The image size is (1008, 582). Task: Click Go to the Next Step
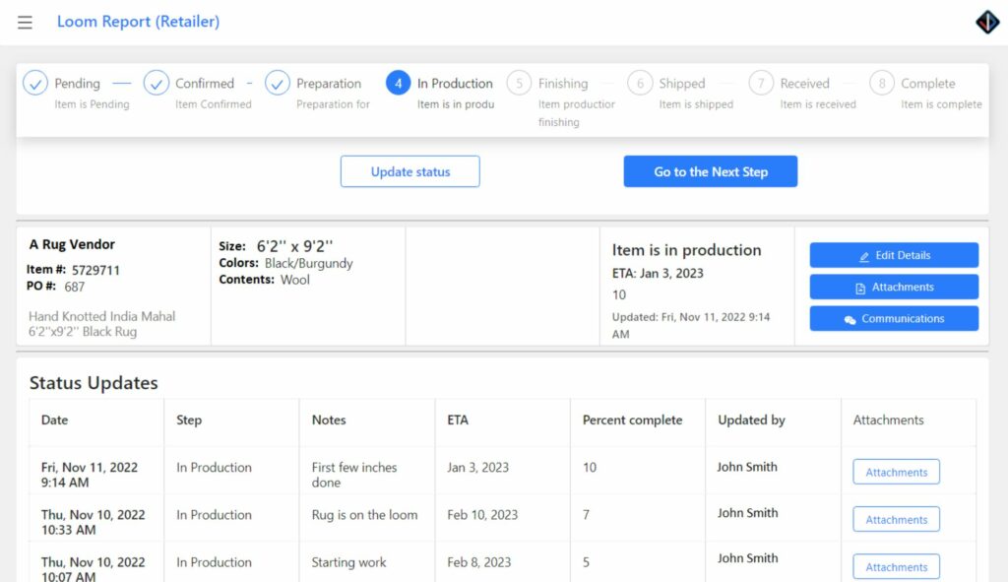pos(711,171)
